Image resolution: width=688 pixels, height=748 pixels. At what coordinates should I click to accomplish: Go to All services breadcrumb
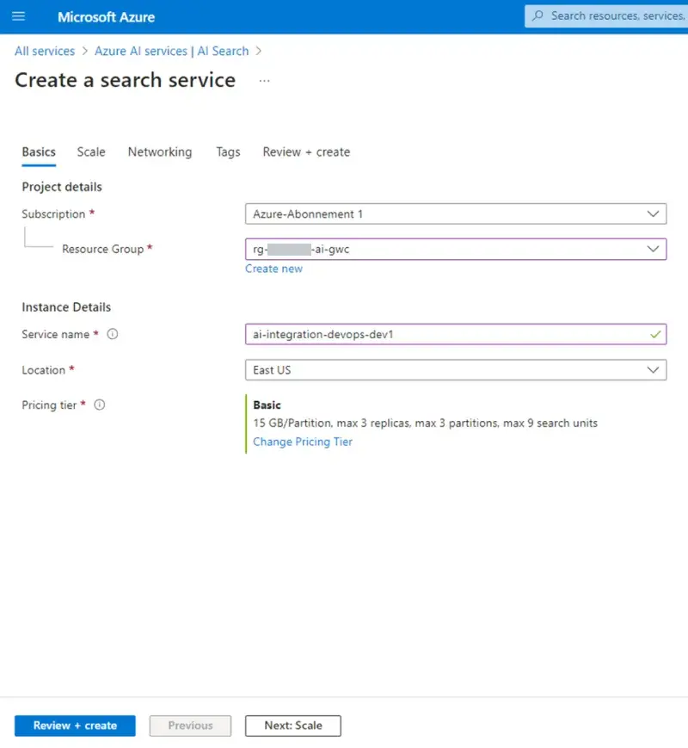pos(45,51)
